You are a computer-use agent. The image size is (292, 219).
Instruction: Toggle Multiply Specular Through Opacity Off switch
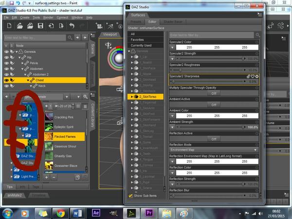(x=214, y=93)
